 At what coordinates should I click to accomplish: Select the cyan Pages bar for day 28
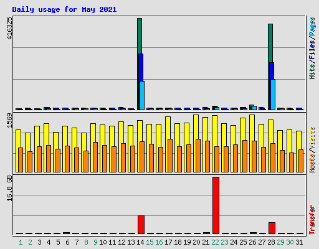click(x=273, y=95)
